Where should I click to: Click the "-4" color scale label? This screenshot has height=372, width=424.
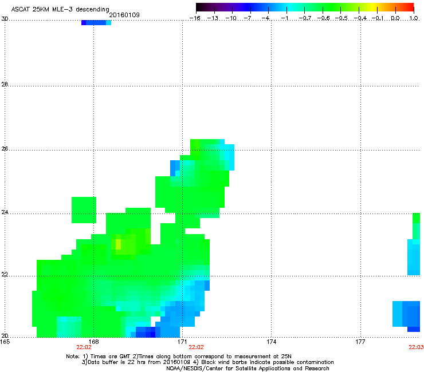point(265,18)
